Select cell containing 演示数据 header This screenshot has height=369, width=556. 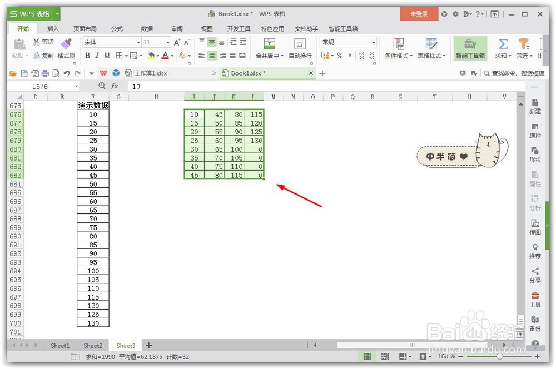[93, 106]
